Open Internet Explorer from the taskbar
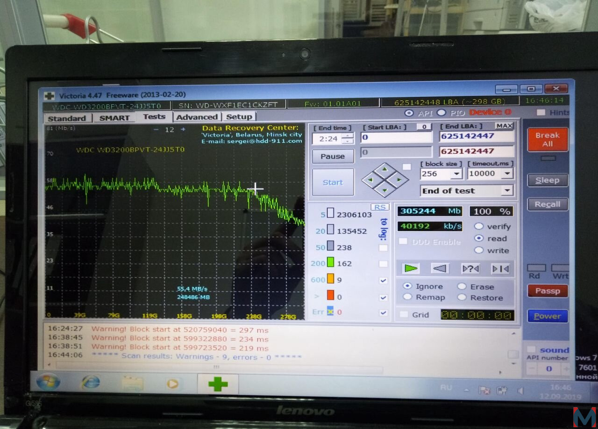The image size is (598, 429). [91, 383]
